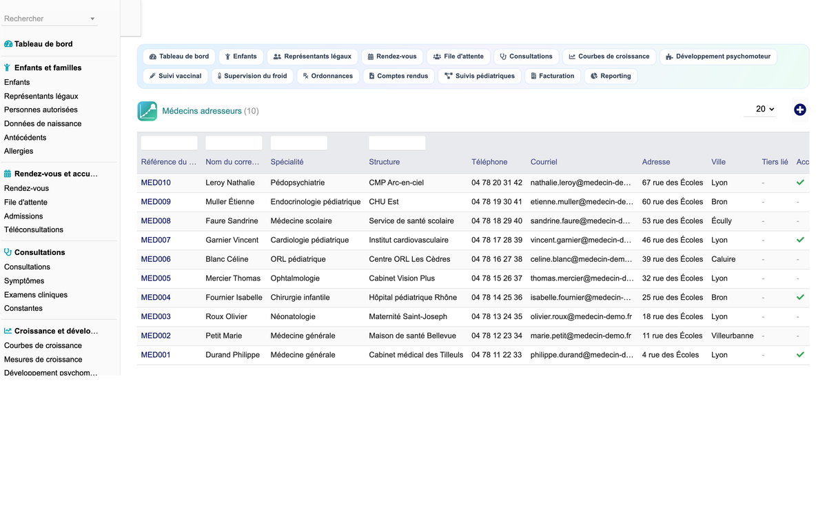The image size is (827, 512).
Task: Open the page size dropdown showing 20
Action: (x=760, y=109)
